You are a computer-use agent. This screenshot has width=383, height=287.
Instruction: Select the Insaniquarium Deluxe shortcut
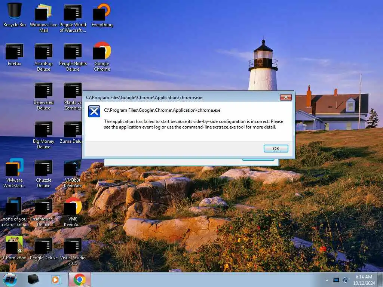(x=43, y=213)
